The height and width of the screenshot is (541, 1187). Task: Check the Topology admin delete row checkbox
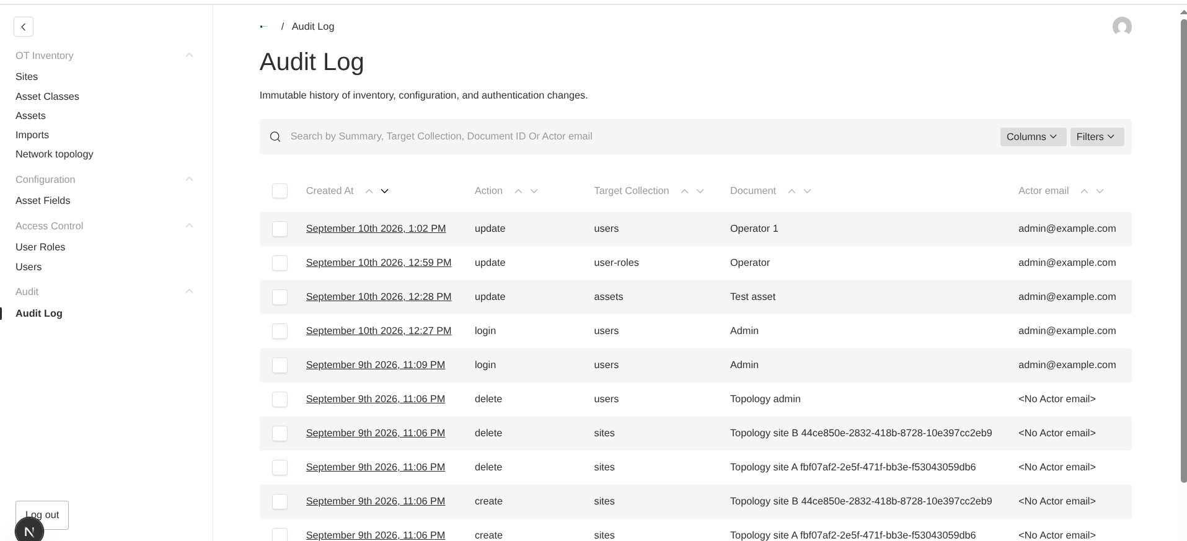pos(280,399)
